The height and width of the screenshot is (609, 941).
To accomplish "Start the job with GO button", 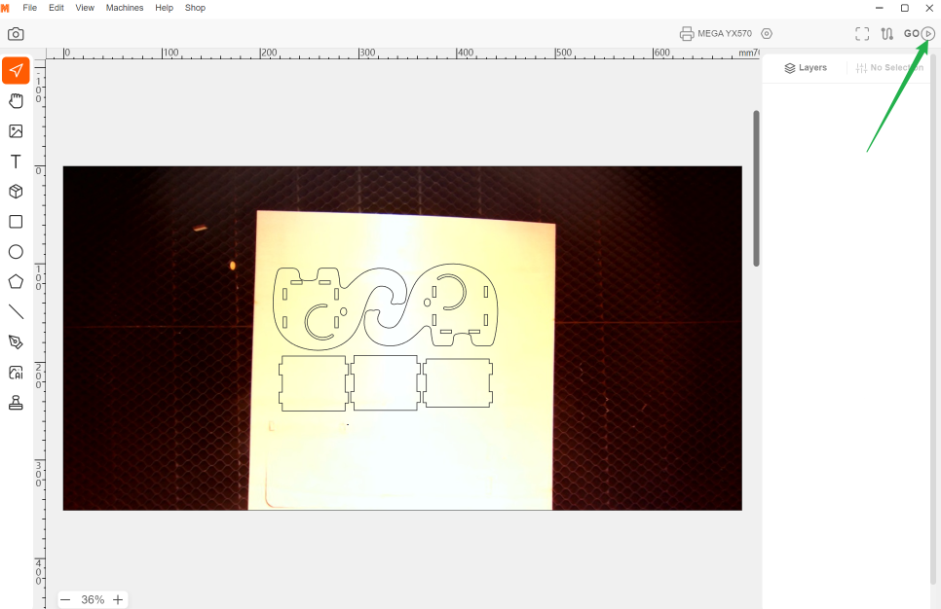I will pyautogui.click(x=920, y=34).
